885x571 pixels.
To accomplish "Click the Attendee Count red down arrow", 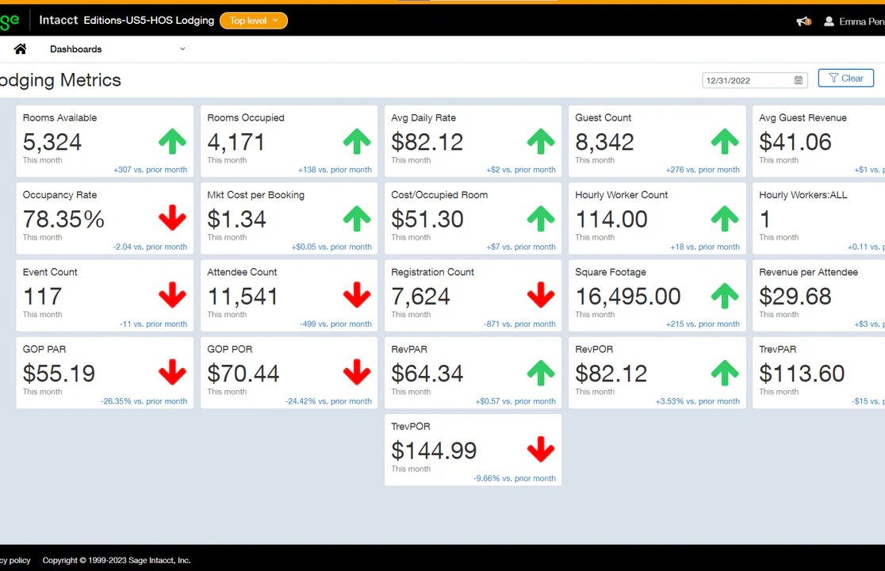I will pos(357,295).
